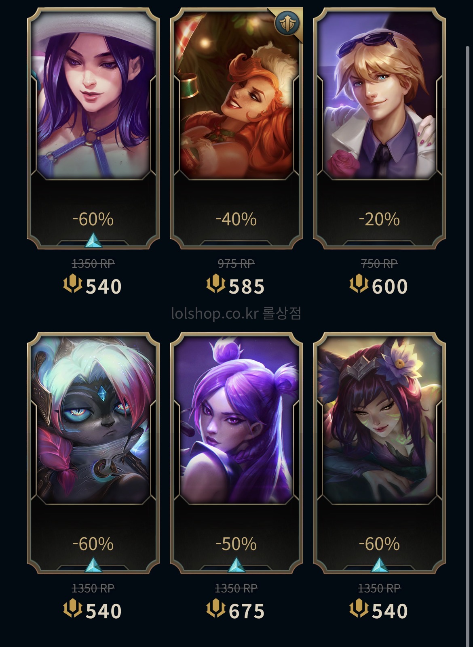This screenshot has height=647, width=473.
Task: Click the RP coin icon next to 675
Action: point(215,609)
